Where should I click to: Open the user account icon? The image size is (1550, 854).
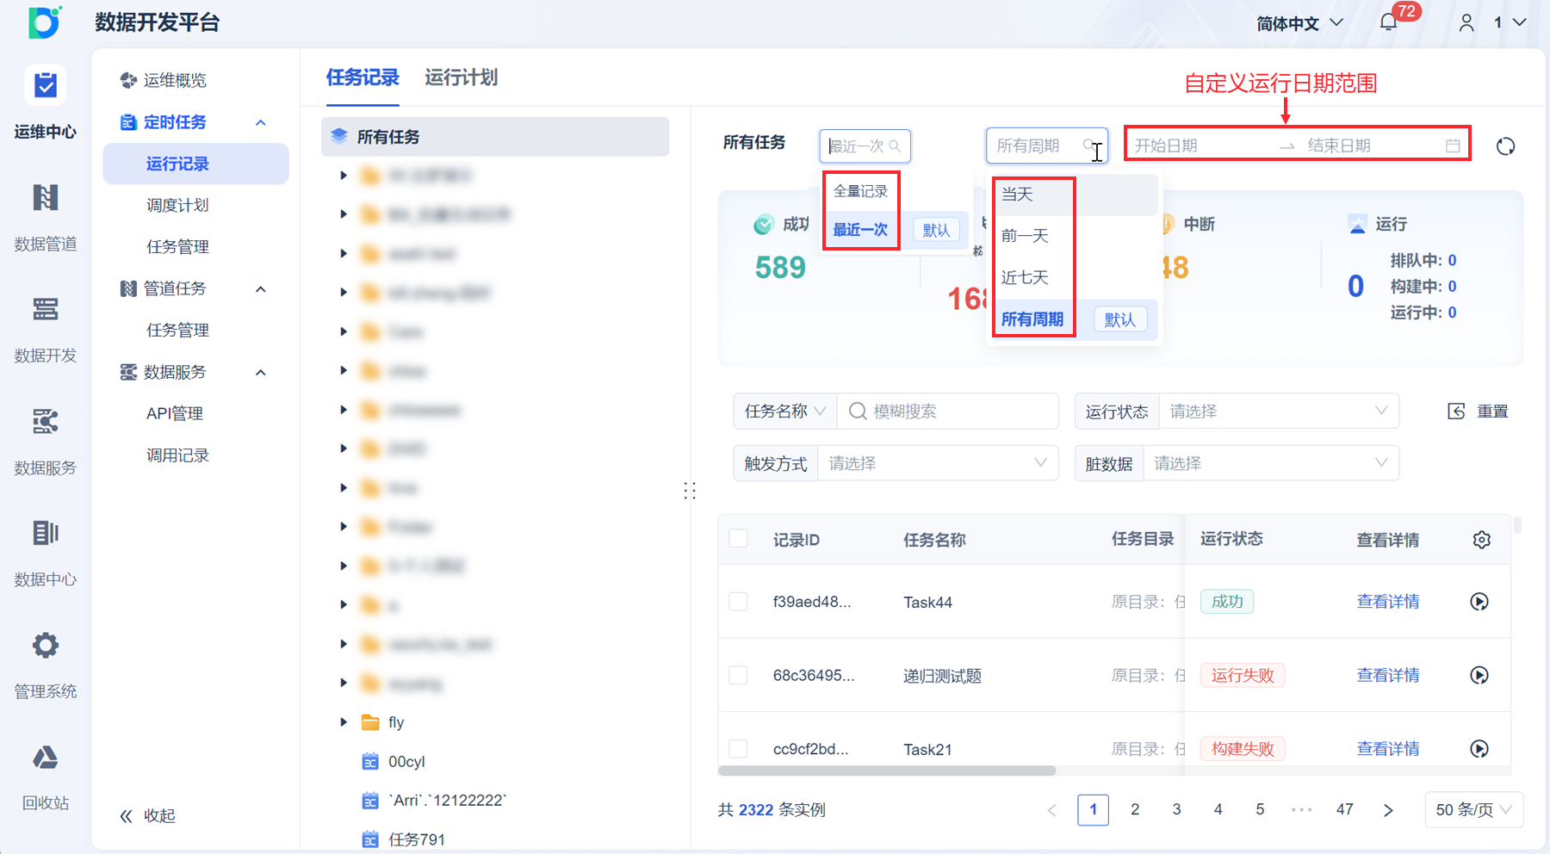click(1466, 22)
